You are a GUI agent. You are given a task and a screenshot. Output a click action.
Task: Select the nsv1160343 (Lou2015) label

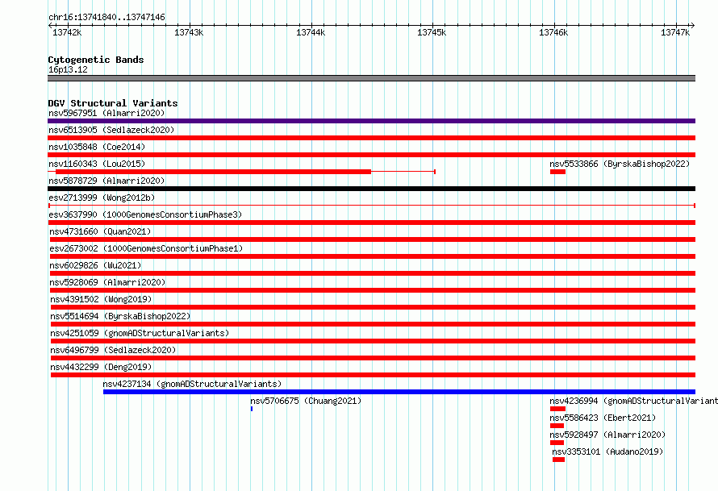(x=97, y=164)
